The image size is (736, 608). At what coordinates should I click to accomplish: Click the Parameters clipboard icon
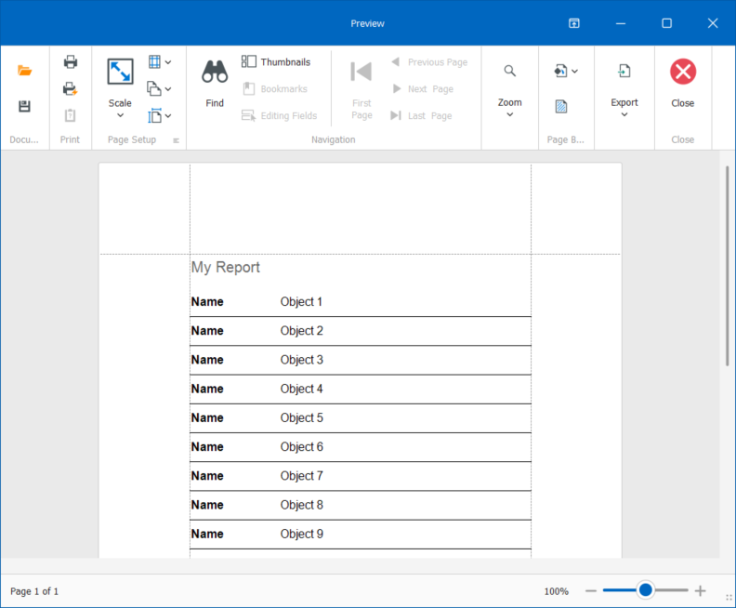click(x=70, y=115)
